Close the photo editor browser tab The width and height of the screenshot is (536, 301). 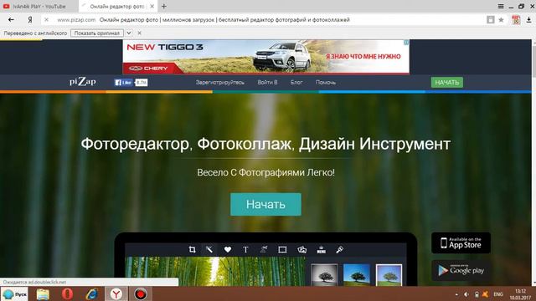pos(152,6)
